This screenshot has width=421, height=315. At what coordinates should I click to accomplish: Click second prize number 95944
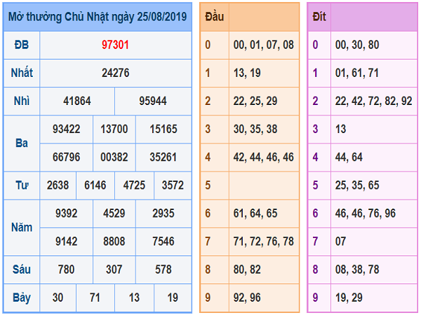click(x=152, y=101)
